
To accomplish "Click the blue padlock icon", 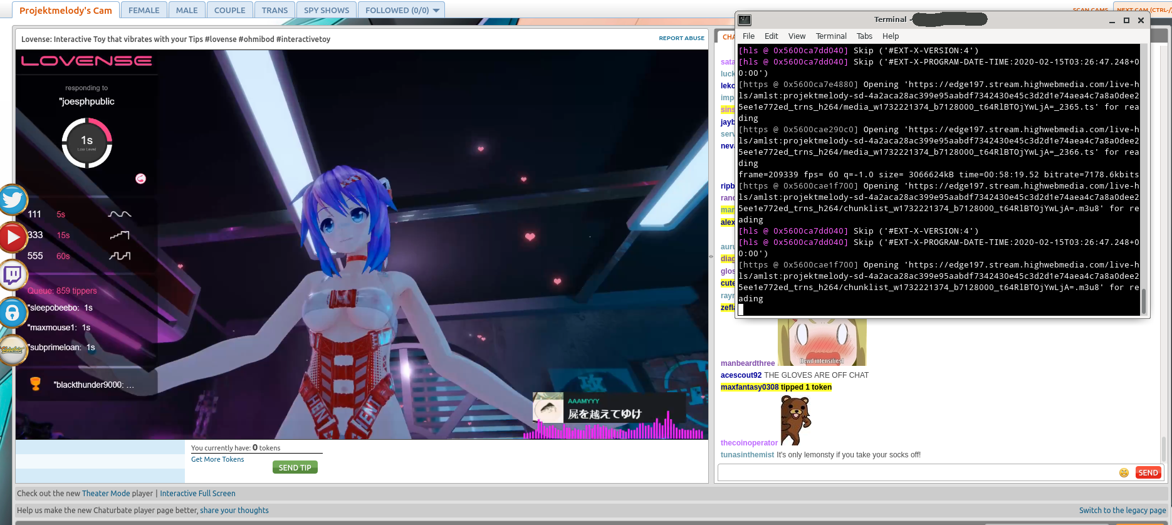I will click(13, 312).
